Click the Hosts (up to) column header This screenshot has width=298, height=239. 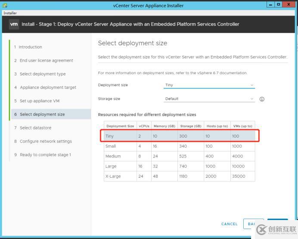point(217,126)
